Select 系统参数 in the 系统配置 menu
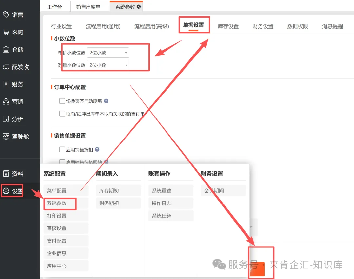The width and height of the screenshot is (354, 279). pyautogui.click(x=57, y=204)
